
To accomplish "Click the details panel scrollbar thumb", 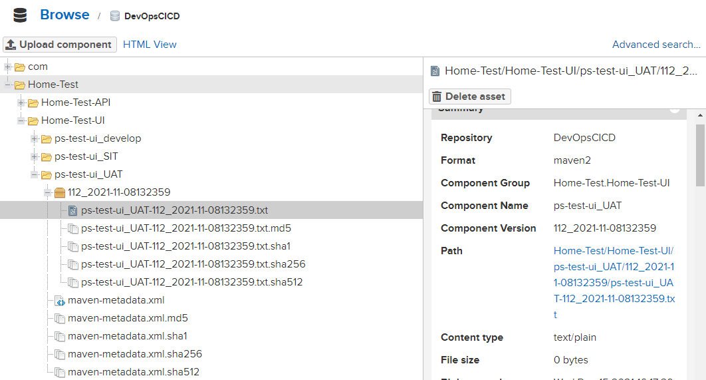I will click(x=700, y=155).
